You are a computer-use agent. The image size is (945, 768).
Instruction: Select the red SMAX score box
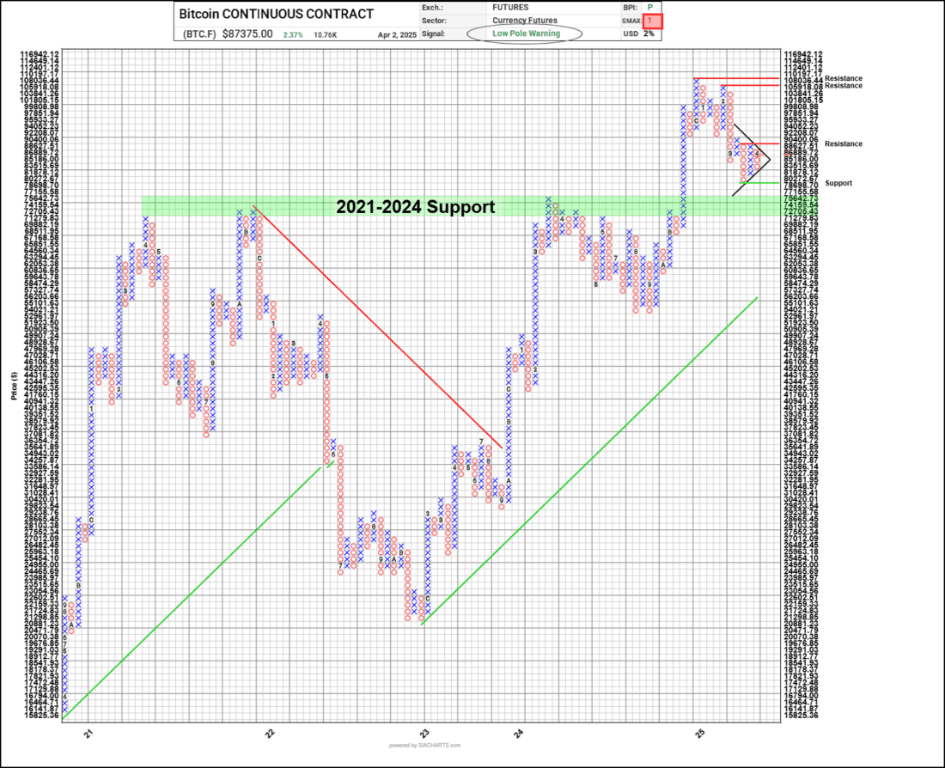(x=651, y=21)
